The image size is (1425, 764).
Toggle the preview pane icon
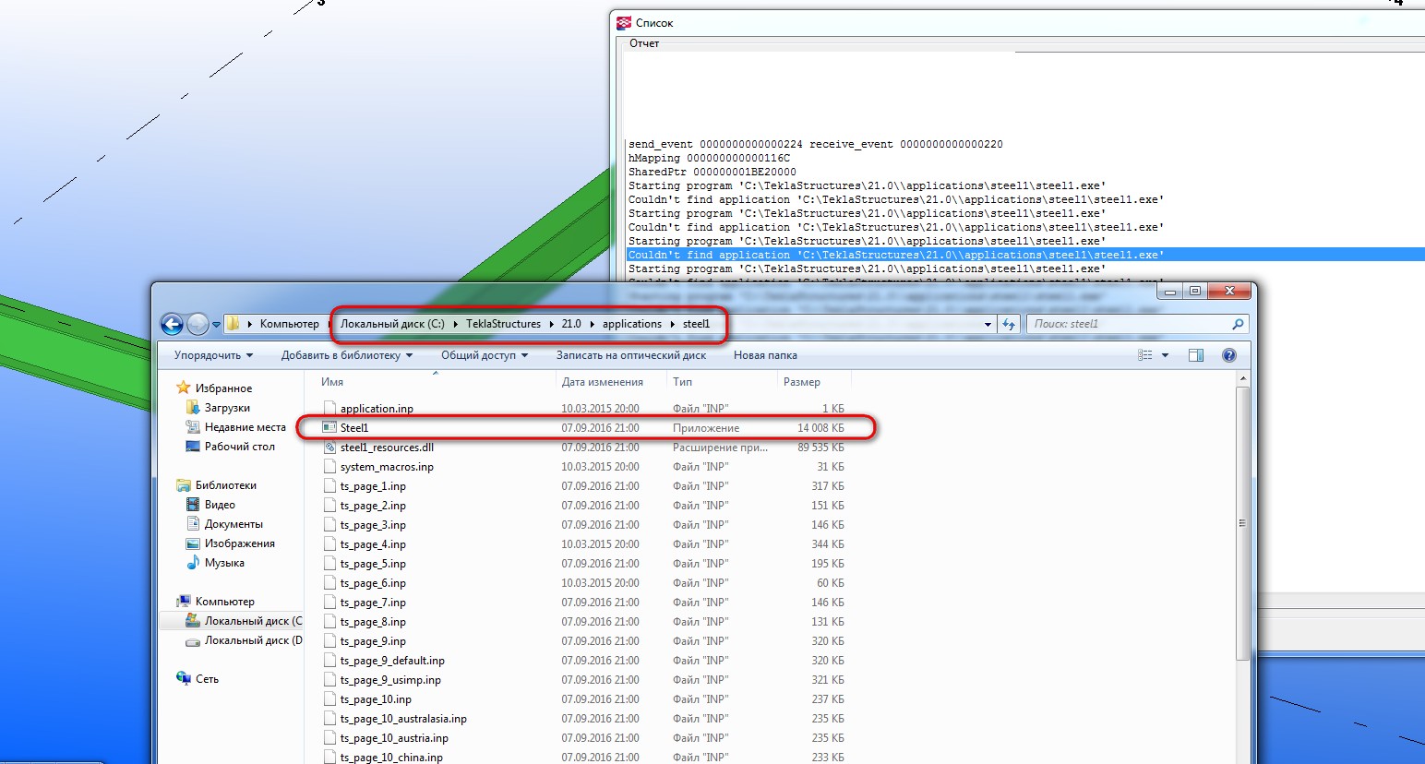click(1196, 355)
